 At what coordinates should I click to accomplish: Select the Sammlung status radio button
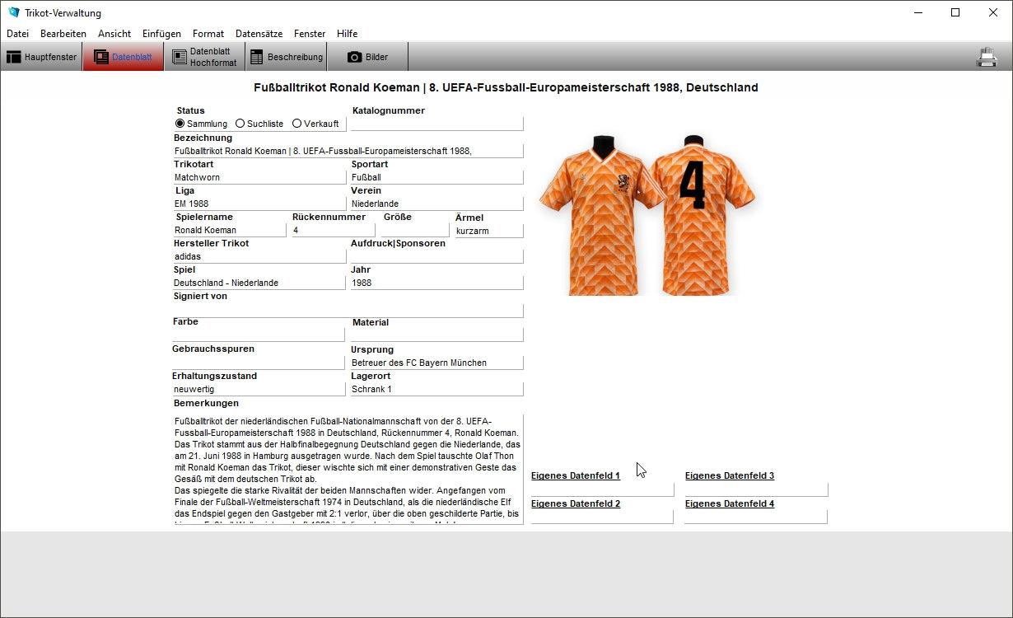pos(180,124)
